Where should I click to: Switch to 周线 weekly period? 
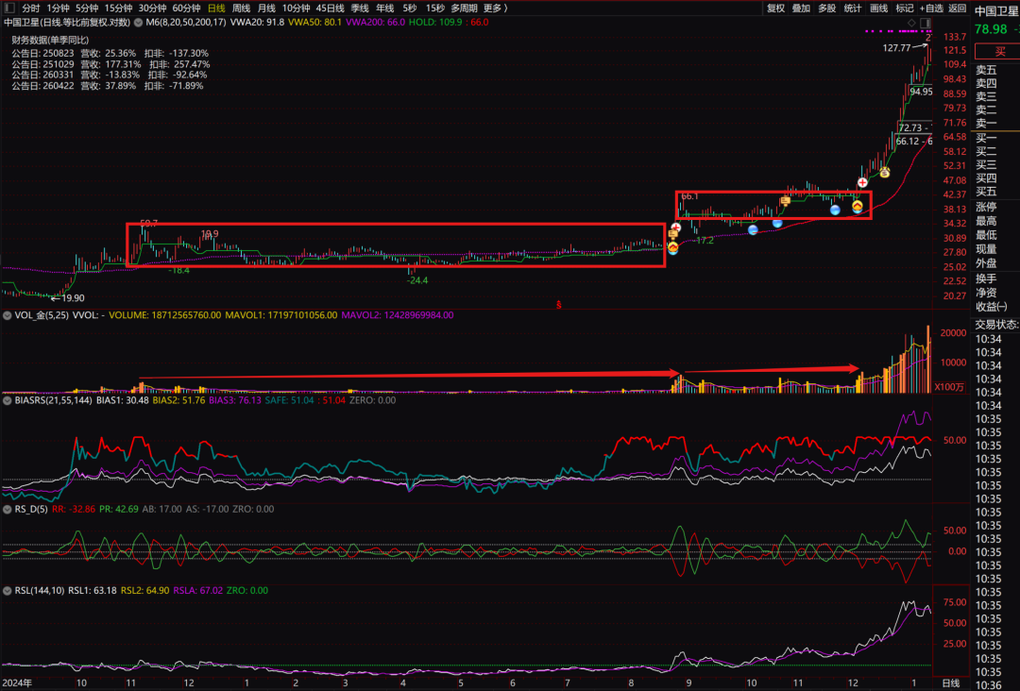coord(242,8)
